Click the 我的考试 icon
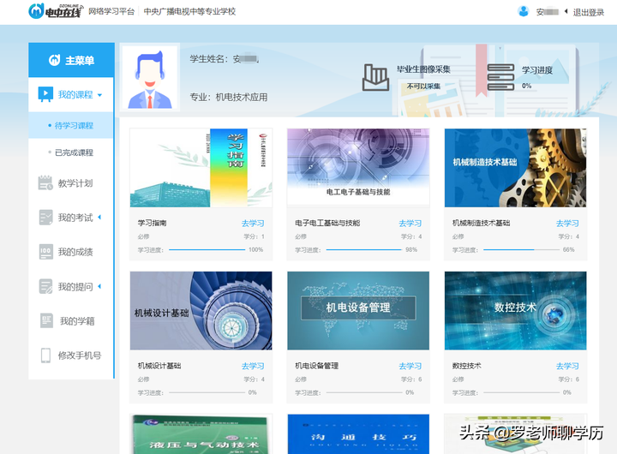Screen dimensions: 617x454 (45, 218)
